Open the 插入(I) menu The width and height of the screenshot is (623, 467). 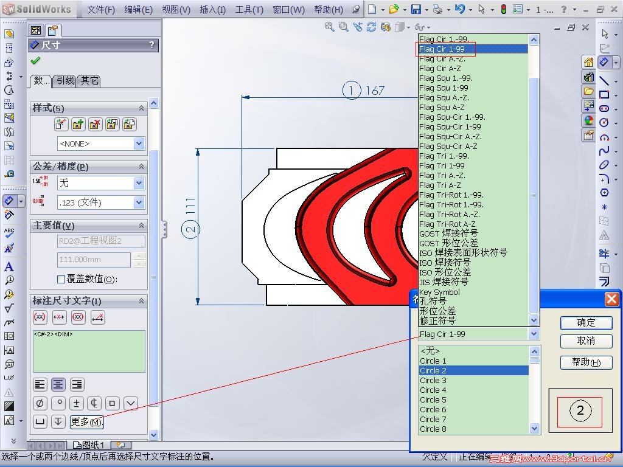coord(212,10)
